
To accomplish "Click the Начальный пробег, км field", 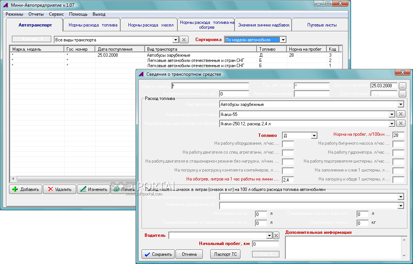I will click(x=265, y=244).
